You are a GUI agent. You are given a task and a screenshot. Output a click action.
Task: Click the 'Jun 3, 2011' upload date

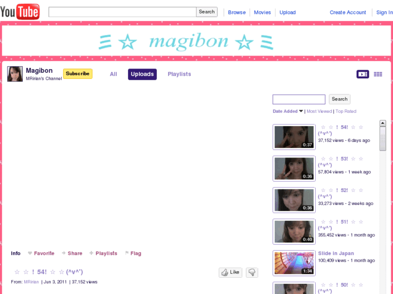tap(55, 282)
